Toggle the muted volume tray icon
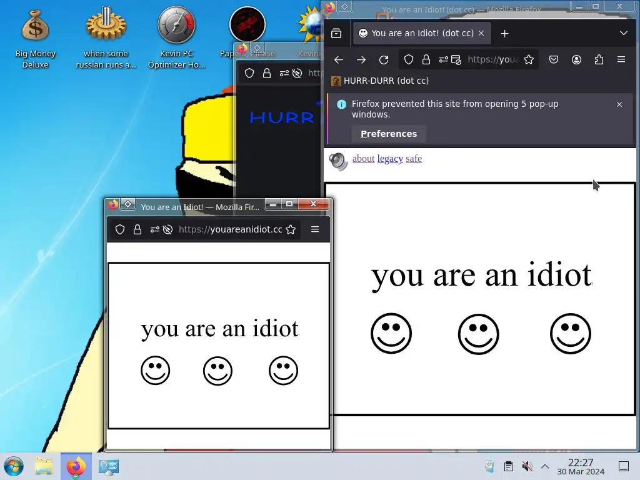This screenshot has width=640, height=480. [527, 466]
